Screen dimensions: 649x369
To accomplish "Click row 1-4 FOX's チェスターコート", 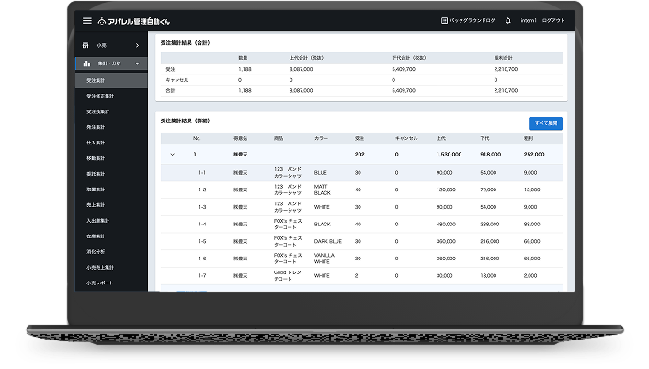I will click(x=288, y=224).
